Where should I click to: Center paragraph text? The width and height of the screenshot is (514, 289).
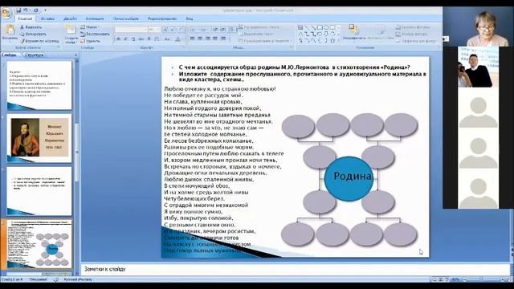[200, 39]
